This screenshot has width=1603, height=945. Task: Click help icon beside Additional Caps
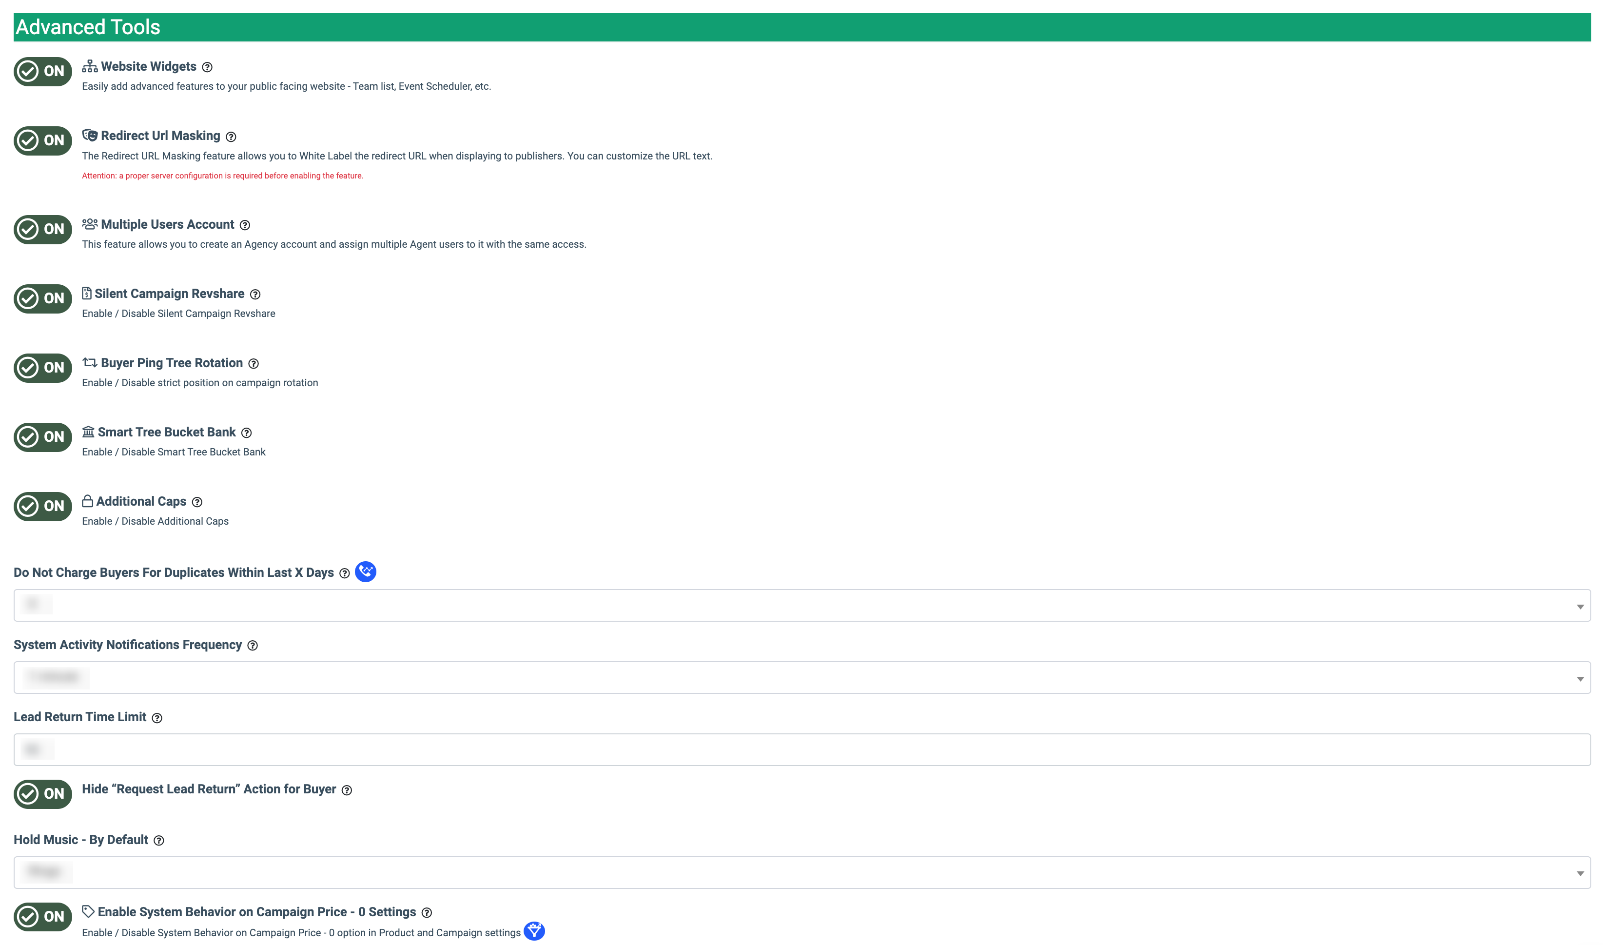click(x=197, y=502)
